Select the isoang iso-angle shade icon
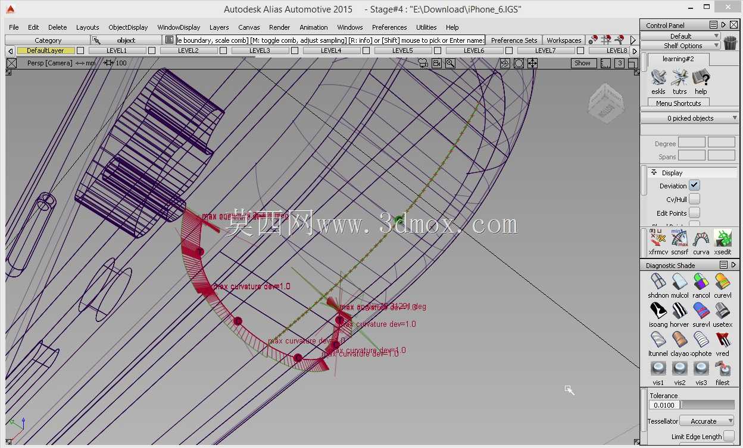Image resolution: width=743 pixels, height=448 pixels. [658, 310]
